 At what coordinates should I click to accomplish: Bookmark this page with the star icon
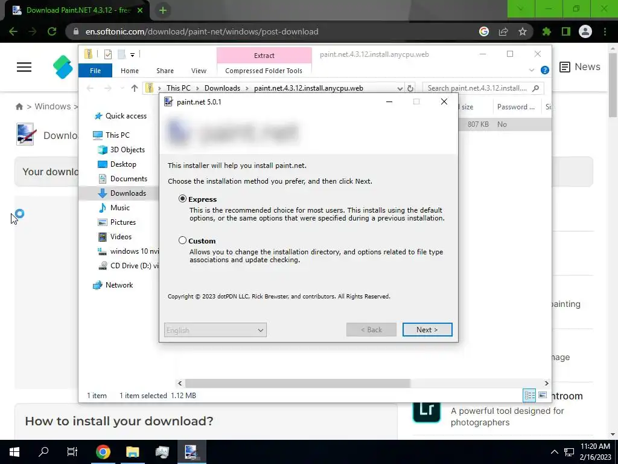(x=523, y=31)
